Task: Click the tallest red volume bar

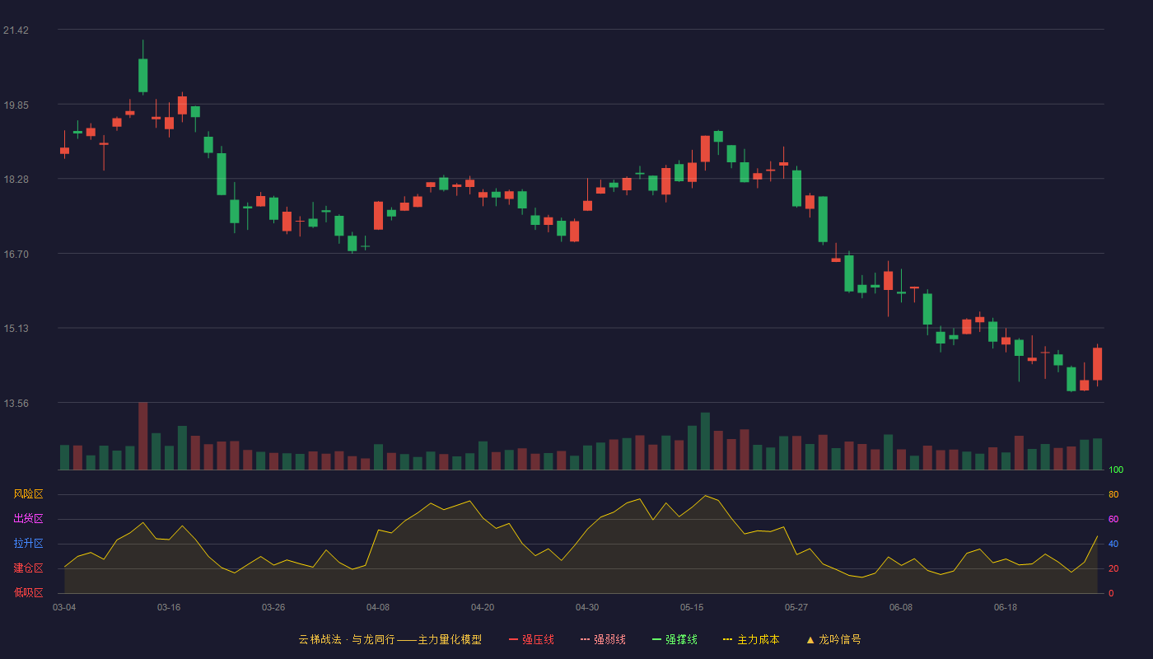Action: [x=143, y=436]
